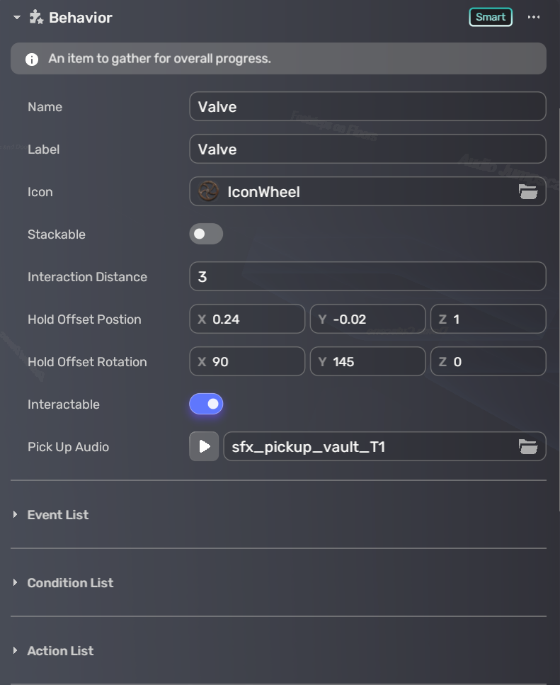The height and width of the screenshot is (685, 560).
Task: Click the IconWheel thumbnail preview
Action: [208, 192]
